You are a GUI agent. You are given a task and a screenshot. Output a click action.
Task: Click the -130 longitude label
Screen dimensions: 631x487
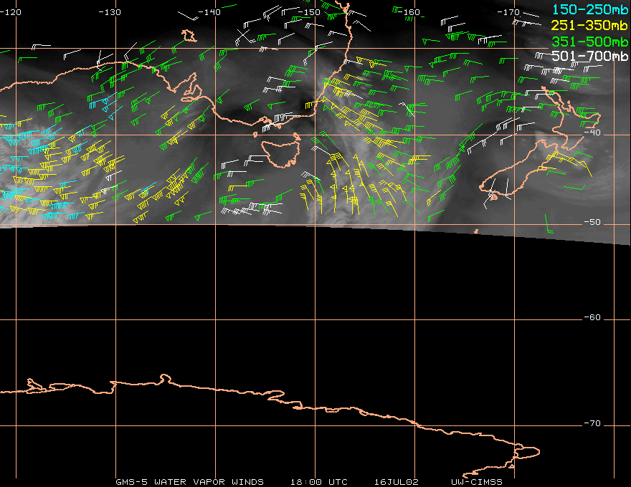point(110,12)
